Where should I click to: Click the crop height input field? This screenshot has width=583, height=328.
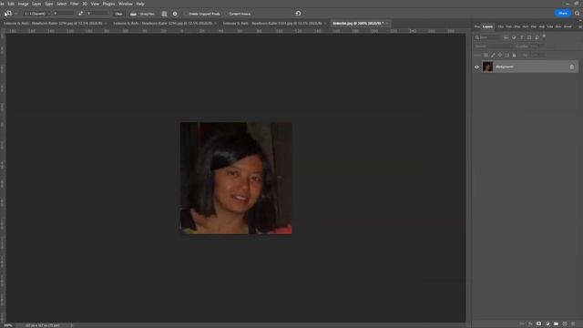pos(97,14)
